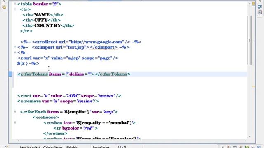Click the Writable status bar entry
The height and width of the screenshot is (148, 264).
pyautogui.click(x=71, y=147)
